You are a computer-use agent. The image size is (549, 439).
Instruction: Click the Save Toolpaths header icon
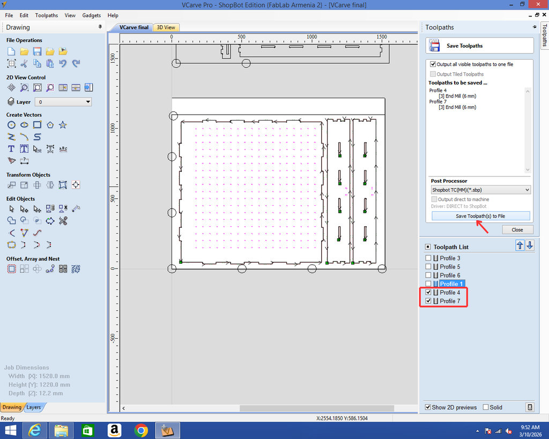(x=434, y=46)
